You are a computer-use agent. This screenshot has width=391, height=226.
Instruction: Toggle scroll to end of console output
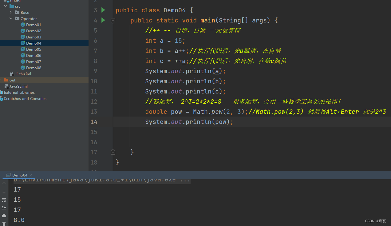[4, 208]
